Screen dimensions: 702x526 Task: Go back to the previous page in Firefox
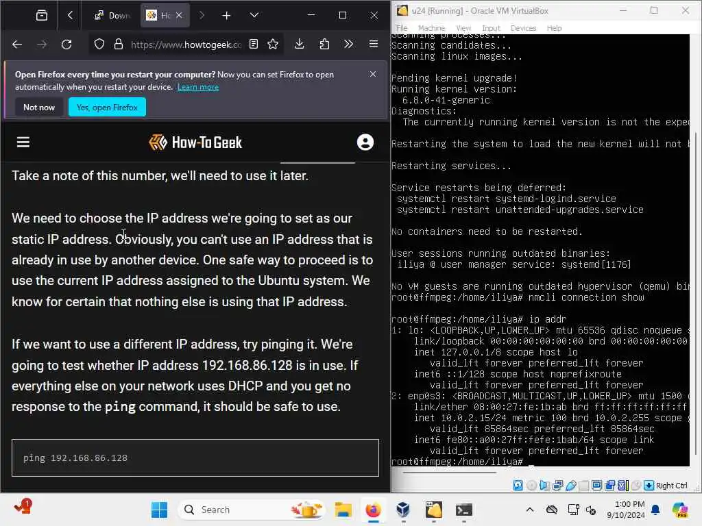tap(17, 45)
